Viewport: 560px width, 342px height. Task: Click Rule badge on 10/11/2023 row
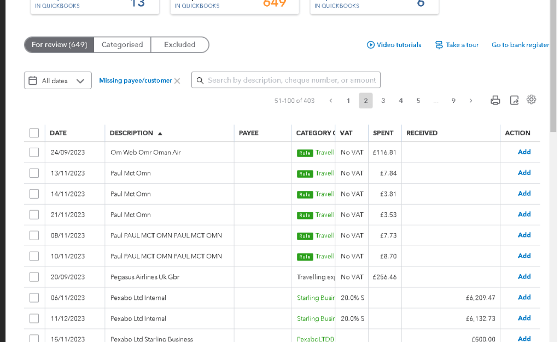coord(305,257)
